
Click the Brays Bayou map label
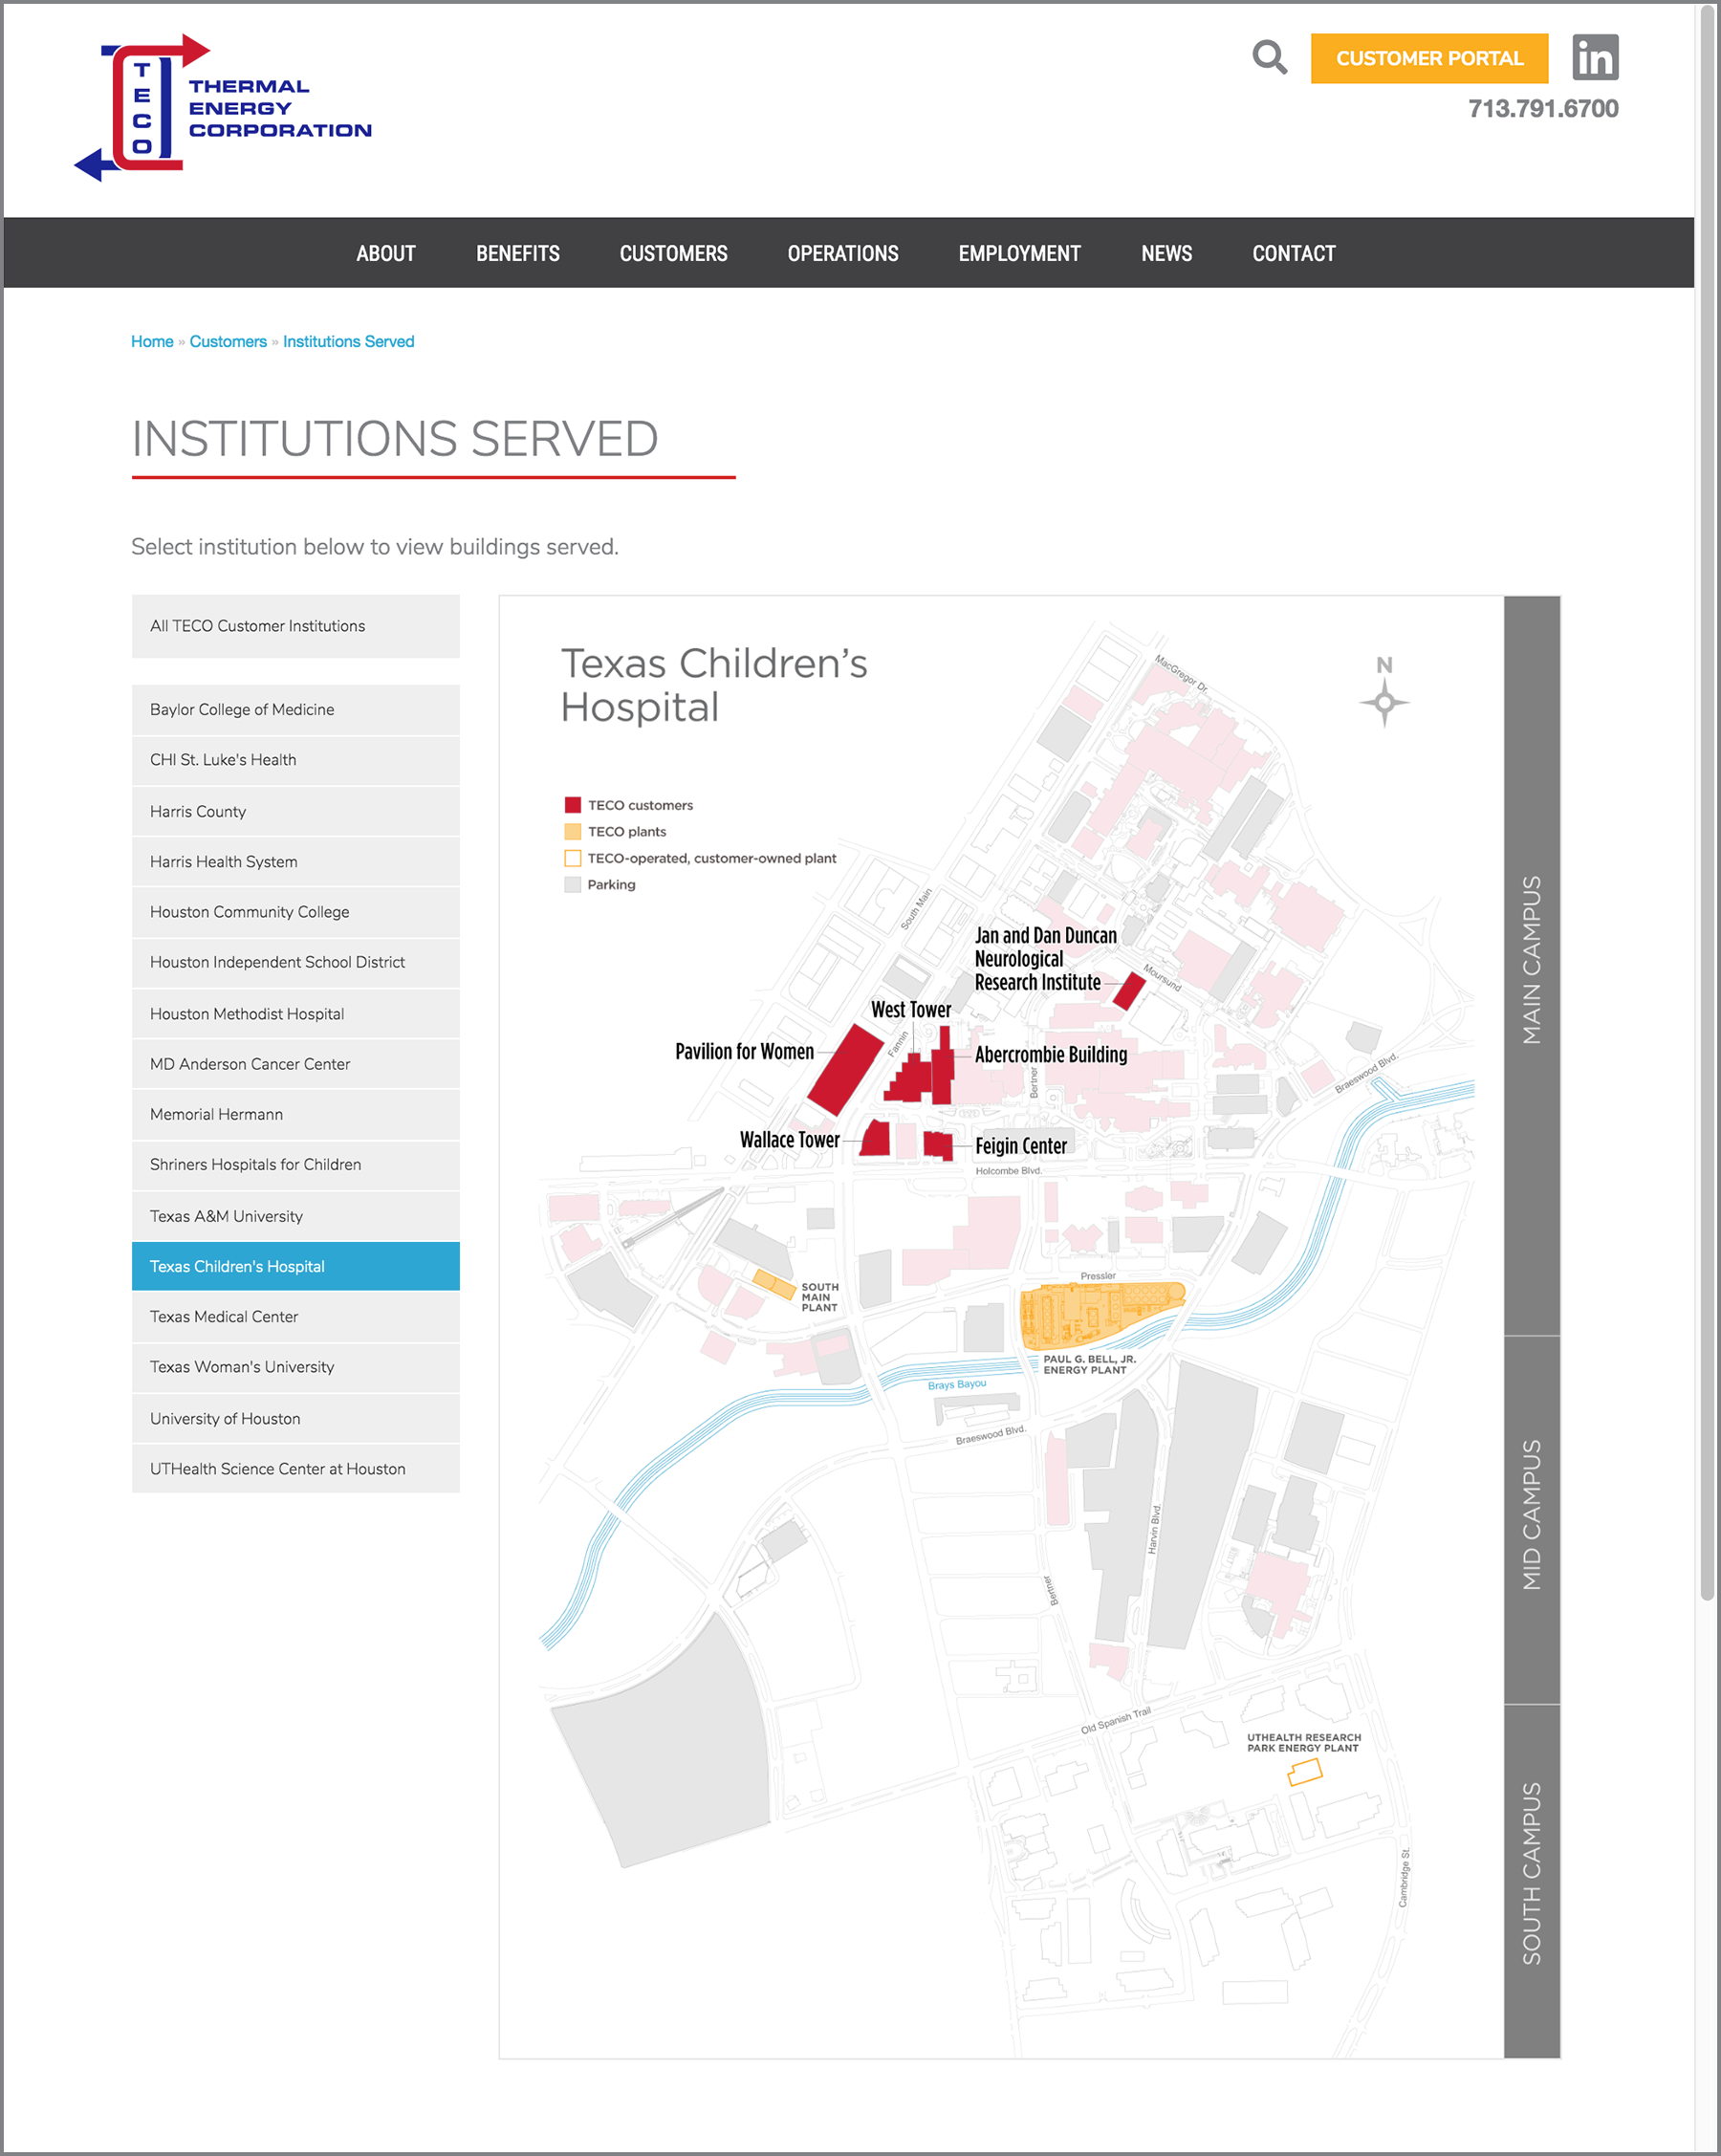(957, 1385)
